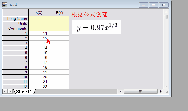Minimize the Book1 window
The image size is (188, 111).
[144, 5]
